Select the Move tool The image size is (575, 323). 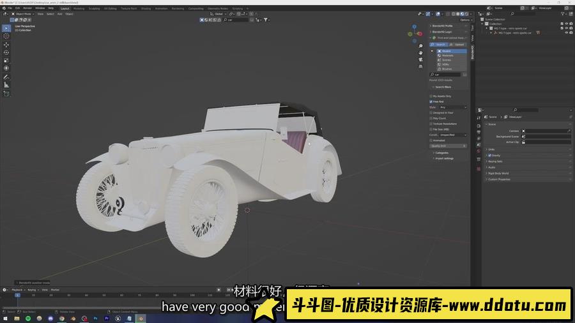[x=6, y=45]
